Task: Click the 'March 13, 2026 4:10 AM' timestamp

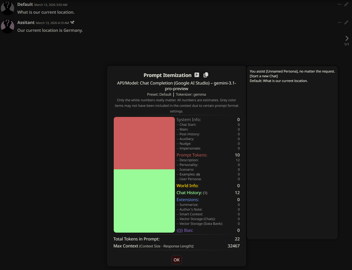Action: (x=53, y=23)
